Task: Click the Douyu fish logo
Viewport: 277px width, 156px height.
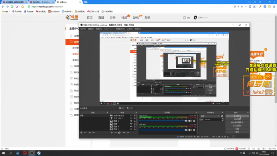Action: click(x=72, y=18)
